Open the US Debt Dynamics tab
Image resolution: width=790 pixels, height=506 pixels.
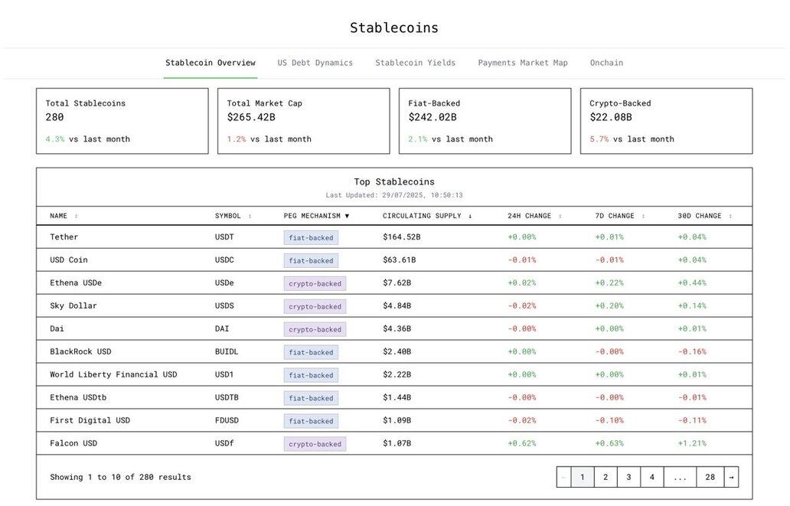click(x=315, y=63)
